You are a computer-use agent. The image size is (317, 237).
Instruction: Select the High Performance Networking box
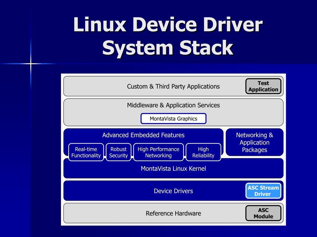click(158, 152)
